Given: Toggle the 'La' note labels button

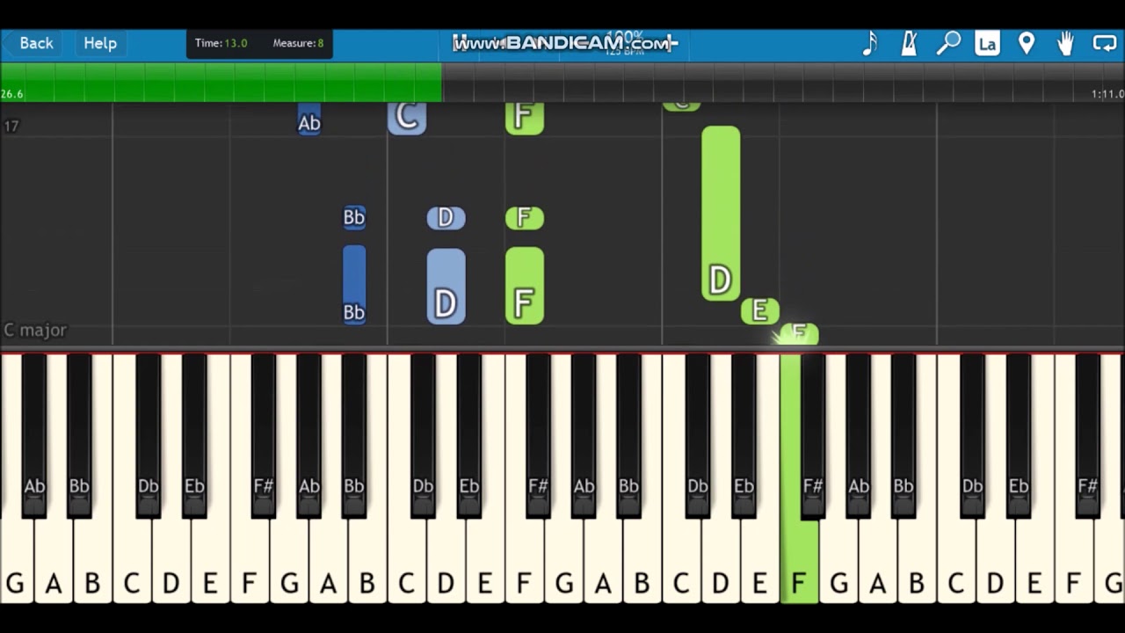Looking at the screenshot, I should click(987, 43).
